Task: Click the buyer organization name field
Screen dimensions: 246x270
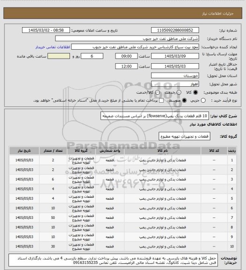Action: click(x=127, y=38)
